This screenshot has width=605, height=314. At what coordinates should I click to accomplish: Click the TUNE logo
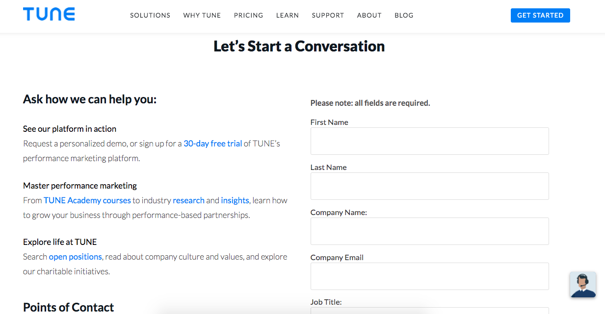(x=49, y=14)
